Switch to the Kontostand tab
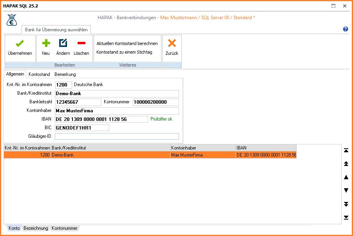The width and height of the screenshot is (353, 236). point(39,74)
